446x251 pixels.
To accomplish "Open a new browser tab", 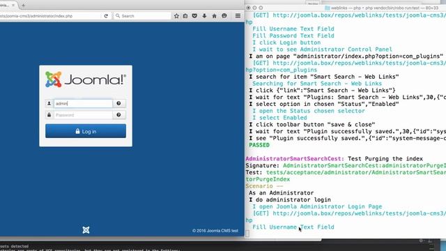I will [x=23, y=5].
